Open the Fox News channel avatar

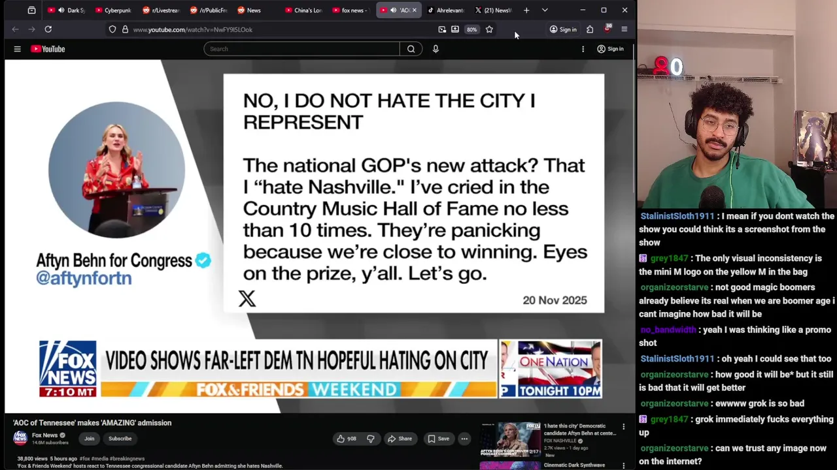pyautogui.click(x=20, y=438)
